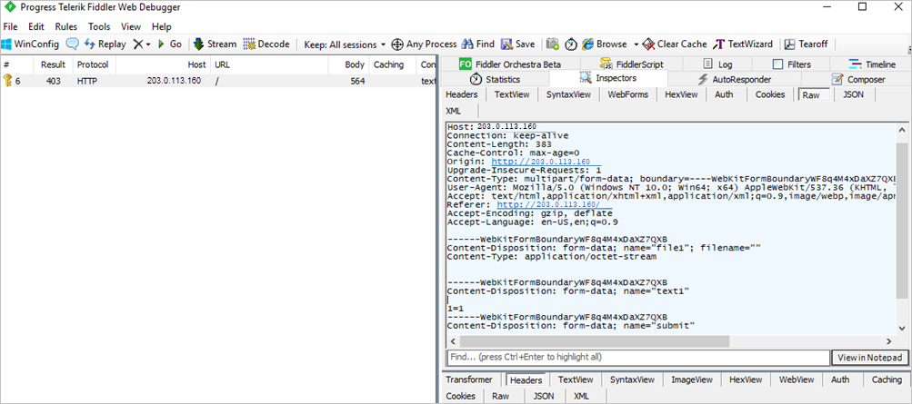The width and height of the screenshot is (912, 404).
Task: Sort sessions by Result column header
Action: (x=53, y=64)
